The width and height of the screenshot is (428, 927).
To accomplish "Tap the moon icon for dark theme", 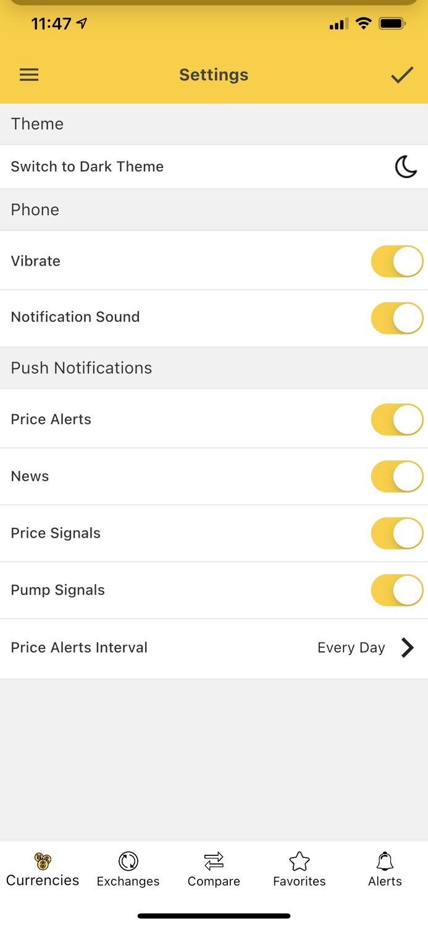I will tap(405, 166).
